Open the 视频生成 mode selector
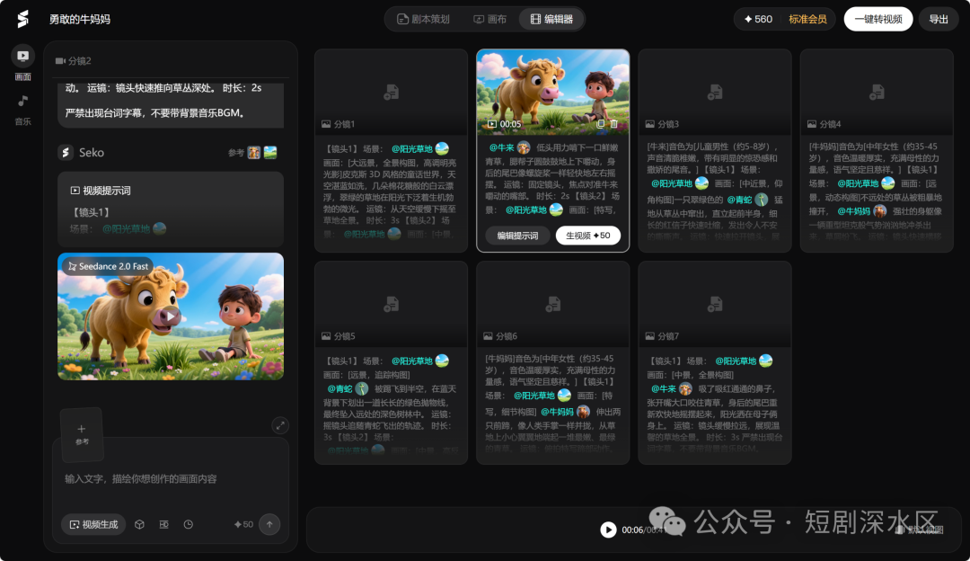This screenshot has width=970, height=561. click(93, 524)
